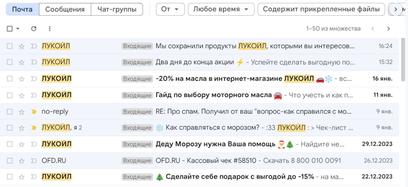Tick the select-all checkbox
The height and width of the screenshot is (187, 408).
coord(10,28)
